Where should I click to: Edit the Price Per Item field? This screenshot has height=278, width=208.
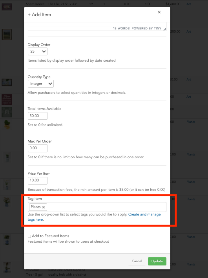[38, 180]
